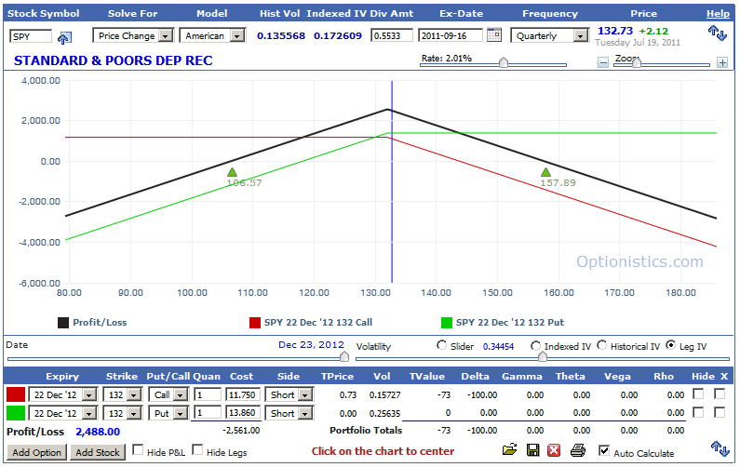The width and height of the screenshot is (740, 467).
Task: Check the X box for the Call leg
Action: 720,394
